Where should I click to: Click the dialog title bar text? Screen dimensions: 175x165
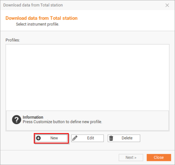33,5
